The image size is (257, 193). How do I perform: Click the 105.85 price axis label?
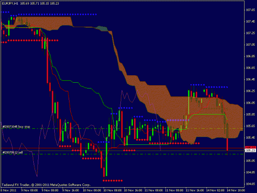pyautogui.click(x=250, y=114)
